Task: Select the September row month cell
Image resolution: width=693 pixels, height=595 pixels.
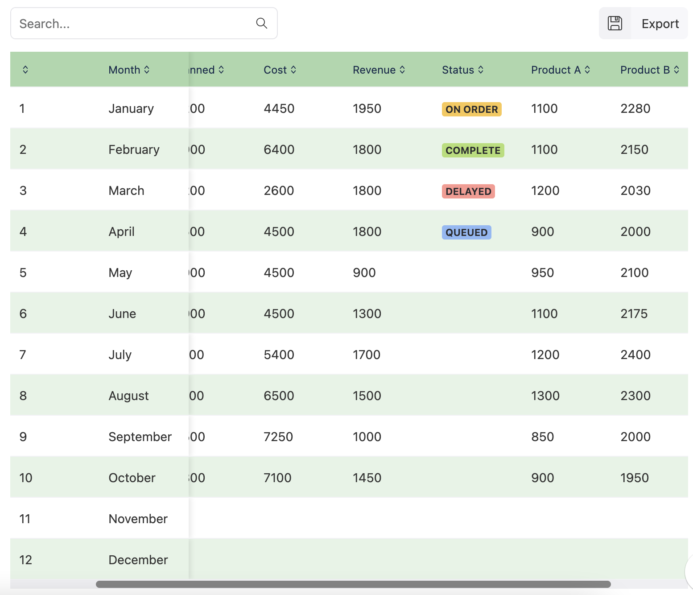Action: (140, 437)
